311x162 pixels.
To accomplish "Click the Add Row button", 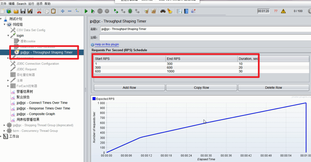I will pyautogui.click(x=129, y=88).
